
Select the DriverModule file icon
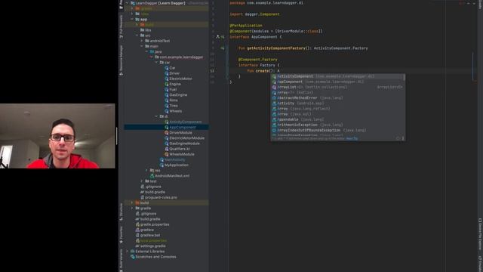point(166,133)
